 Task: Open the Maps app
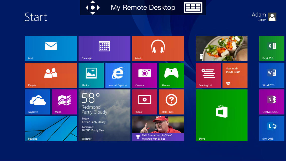click(x=64, y=102)
